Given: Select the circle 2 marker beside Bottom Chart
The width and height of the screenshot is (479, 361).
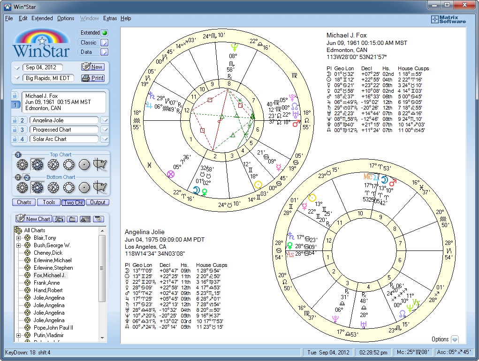Looking at the screenshot, I should coord(27,177).
